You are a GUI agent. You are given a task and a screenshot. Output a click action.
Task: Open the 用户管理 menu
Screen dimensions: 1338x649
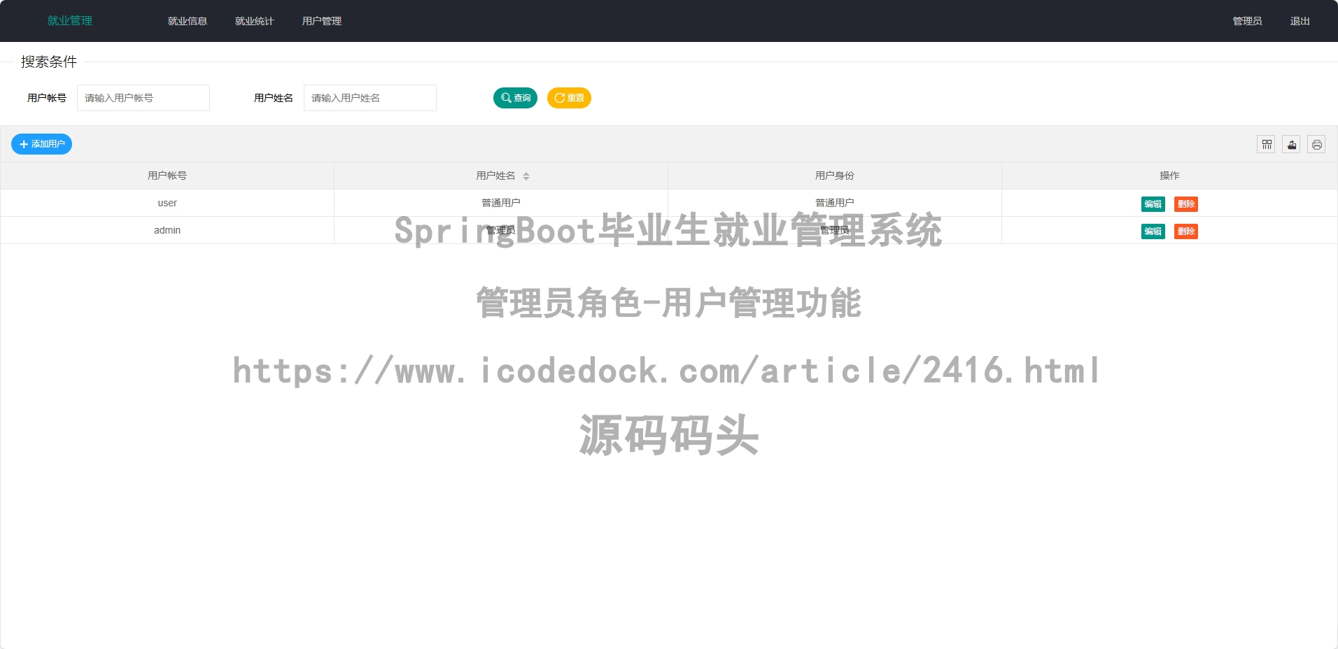coord(322,21)
